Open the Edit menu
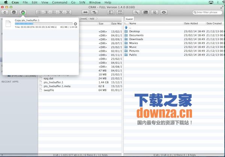 (34, 3)
